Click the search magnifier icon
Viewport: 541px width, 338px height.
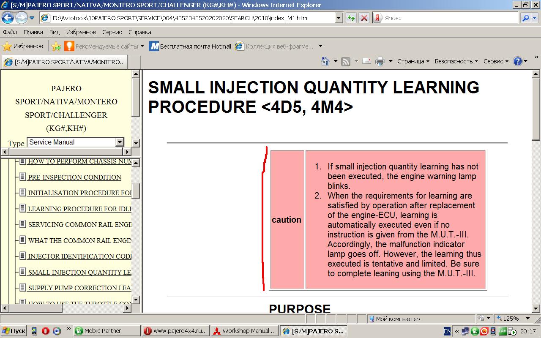pyautogui.click(x=525, y=18)
